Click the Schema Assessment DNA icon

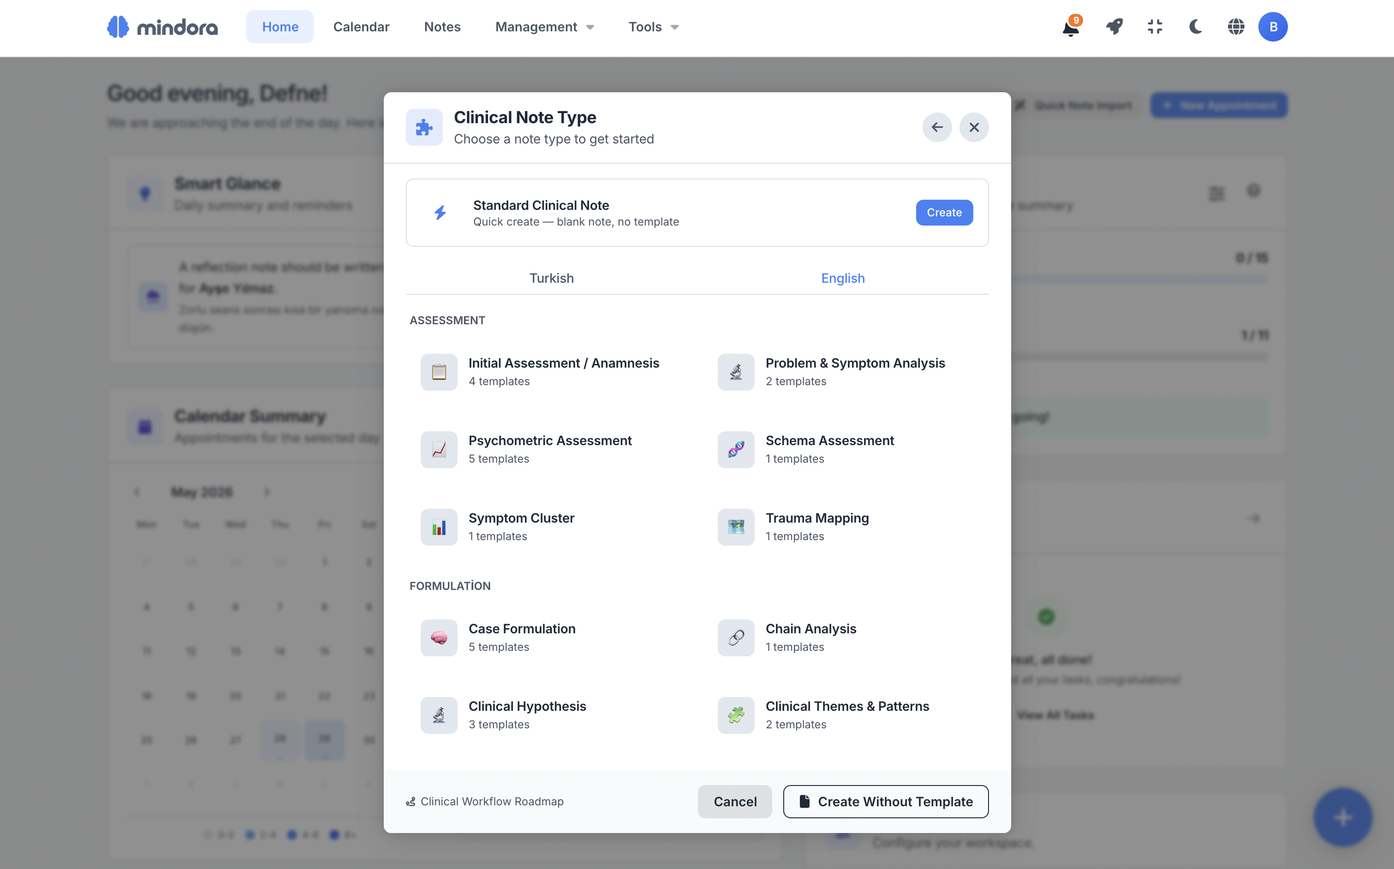point(735,449)
